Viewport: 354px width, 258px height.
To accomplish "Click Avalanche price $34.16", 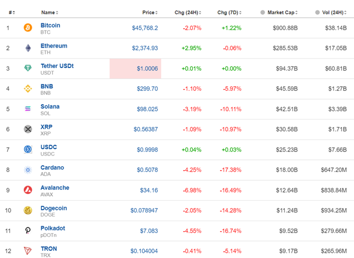I will pyautogui.click(x=149, y=191).
